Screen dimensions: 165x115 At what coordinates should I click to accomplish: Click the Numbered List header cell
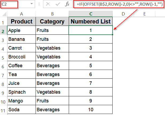[x=91, y=22]
